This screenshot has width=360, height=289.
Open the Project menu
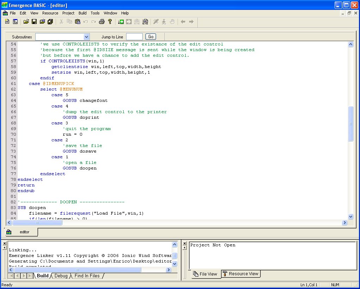pyautogui.click(x=68, y=13)
